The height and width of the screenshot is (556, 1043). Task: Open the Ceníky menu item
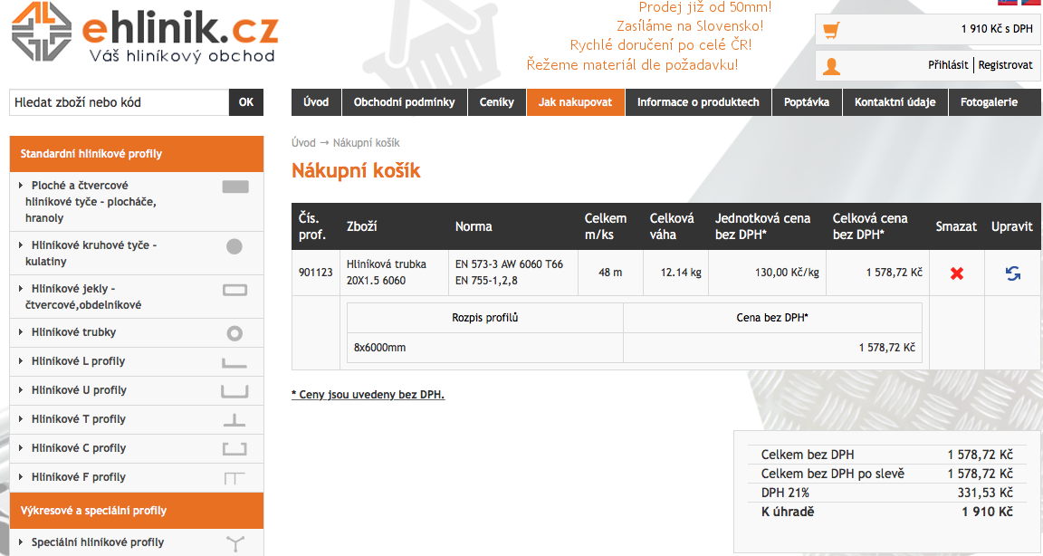pos(497,102)
